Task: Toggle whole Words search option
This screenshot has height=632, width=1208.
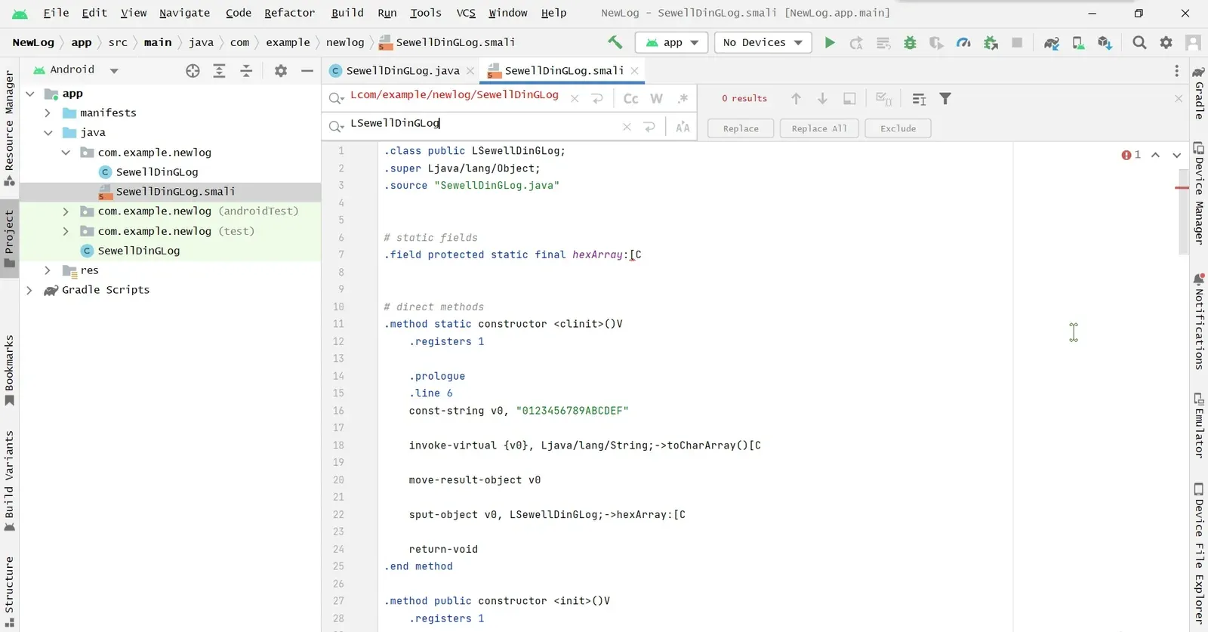Action: [657, 99]
